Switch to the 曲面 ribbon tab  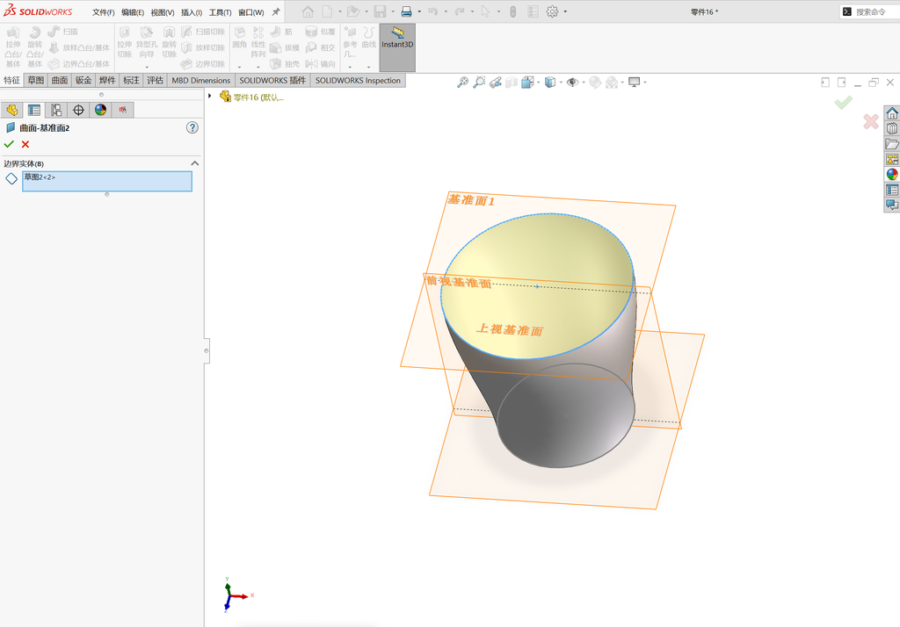(59, 80)
